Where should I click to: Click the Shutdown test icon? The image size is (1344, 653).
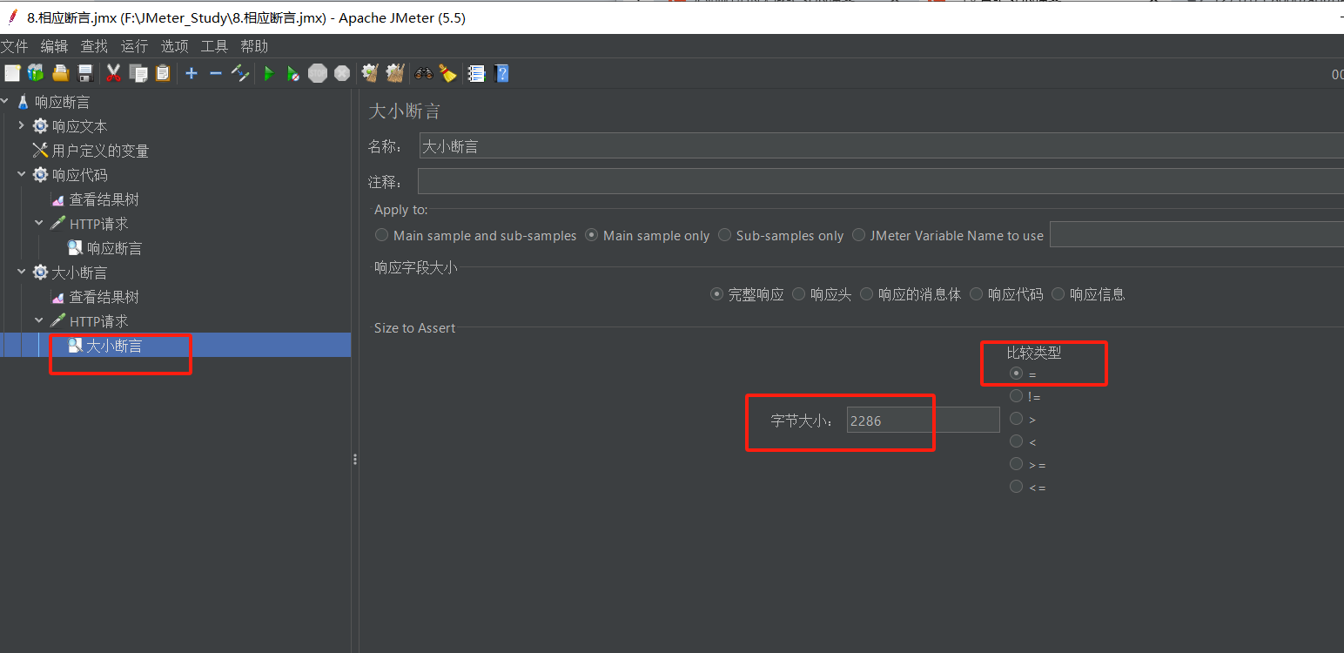tap(342, 74)
